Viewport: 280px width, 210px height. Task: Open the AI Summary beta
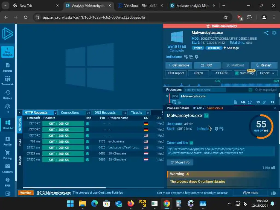pyautogui.click(x=244, y=73)
